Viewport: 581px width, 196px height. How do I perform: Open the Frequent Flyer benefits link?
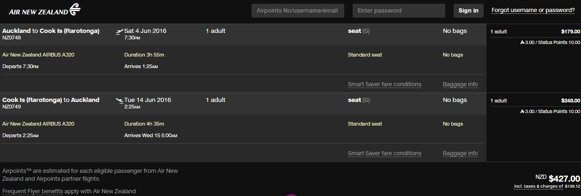tap(32, 191)
